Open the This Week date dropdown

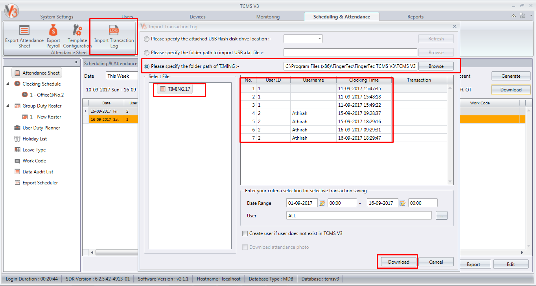(x=122, y=76)
